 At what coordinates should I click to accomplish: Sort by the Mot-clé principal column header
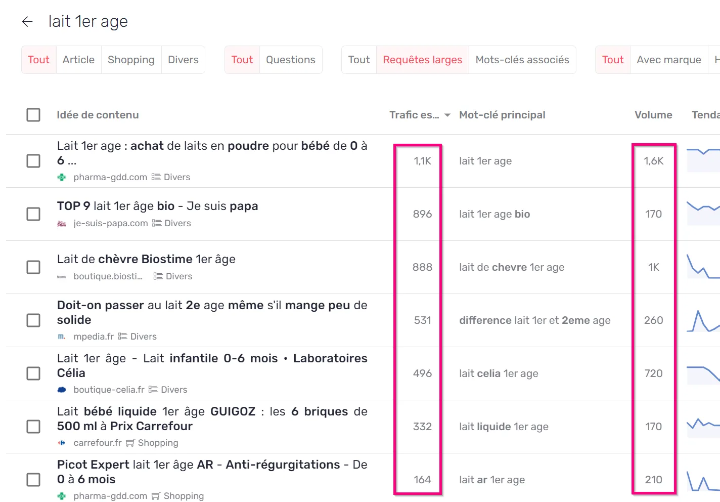click(x=502, y=115)
